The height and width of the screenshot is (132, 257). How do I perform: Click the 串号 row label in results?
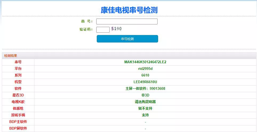(x=18, y=62)
